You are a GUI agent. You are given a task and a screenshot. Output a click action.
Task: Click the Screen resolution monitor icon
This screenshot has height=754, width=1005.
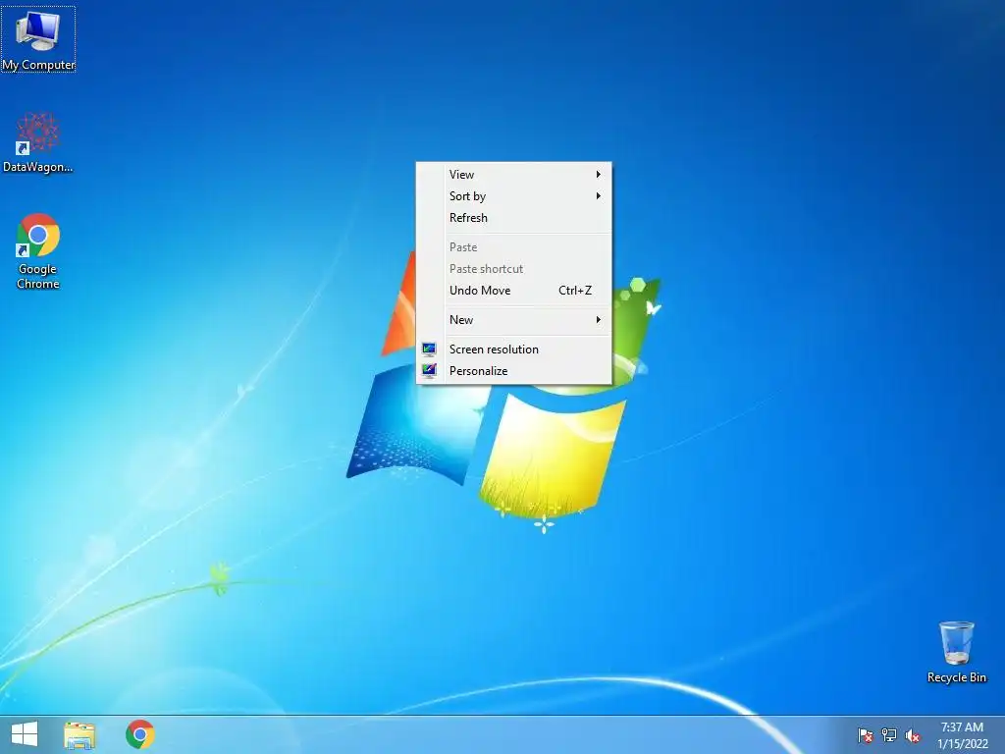tap(429, 349)
